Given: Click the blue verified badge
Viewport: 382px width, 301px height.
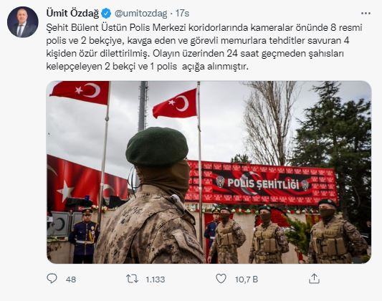Looking at the screenshot, I should (106, 14).
